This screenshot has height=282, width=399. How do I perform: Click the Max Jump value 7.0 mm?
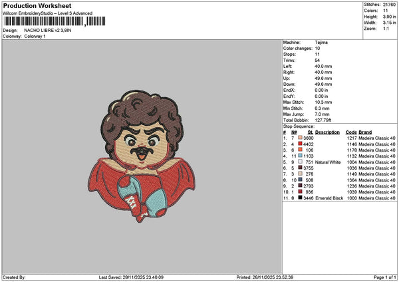tap(322, 114)
